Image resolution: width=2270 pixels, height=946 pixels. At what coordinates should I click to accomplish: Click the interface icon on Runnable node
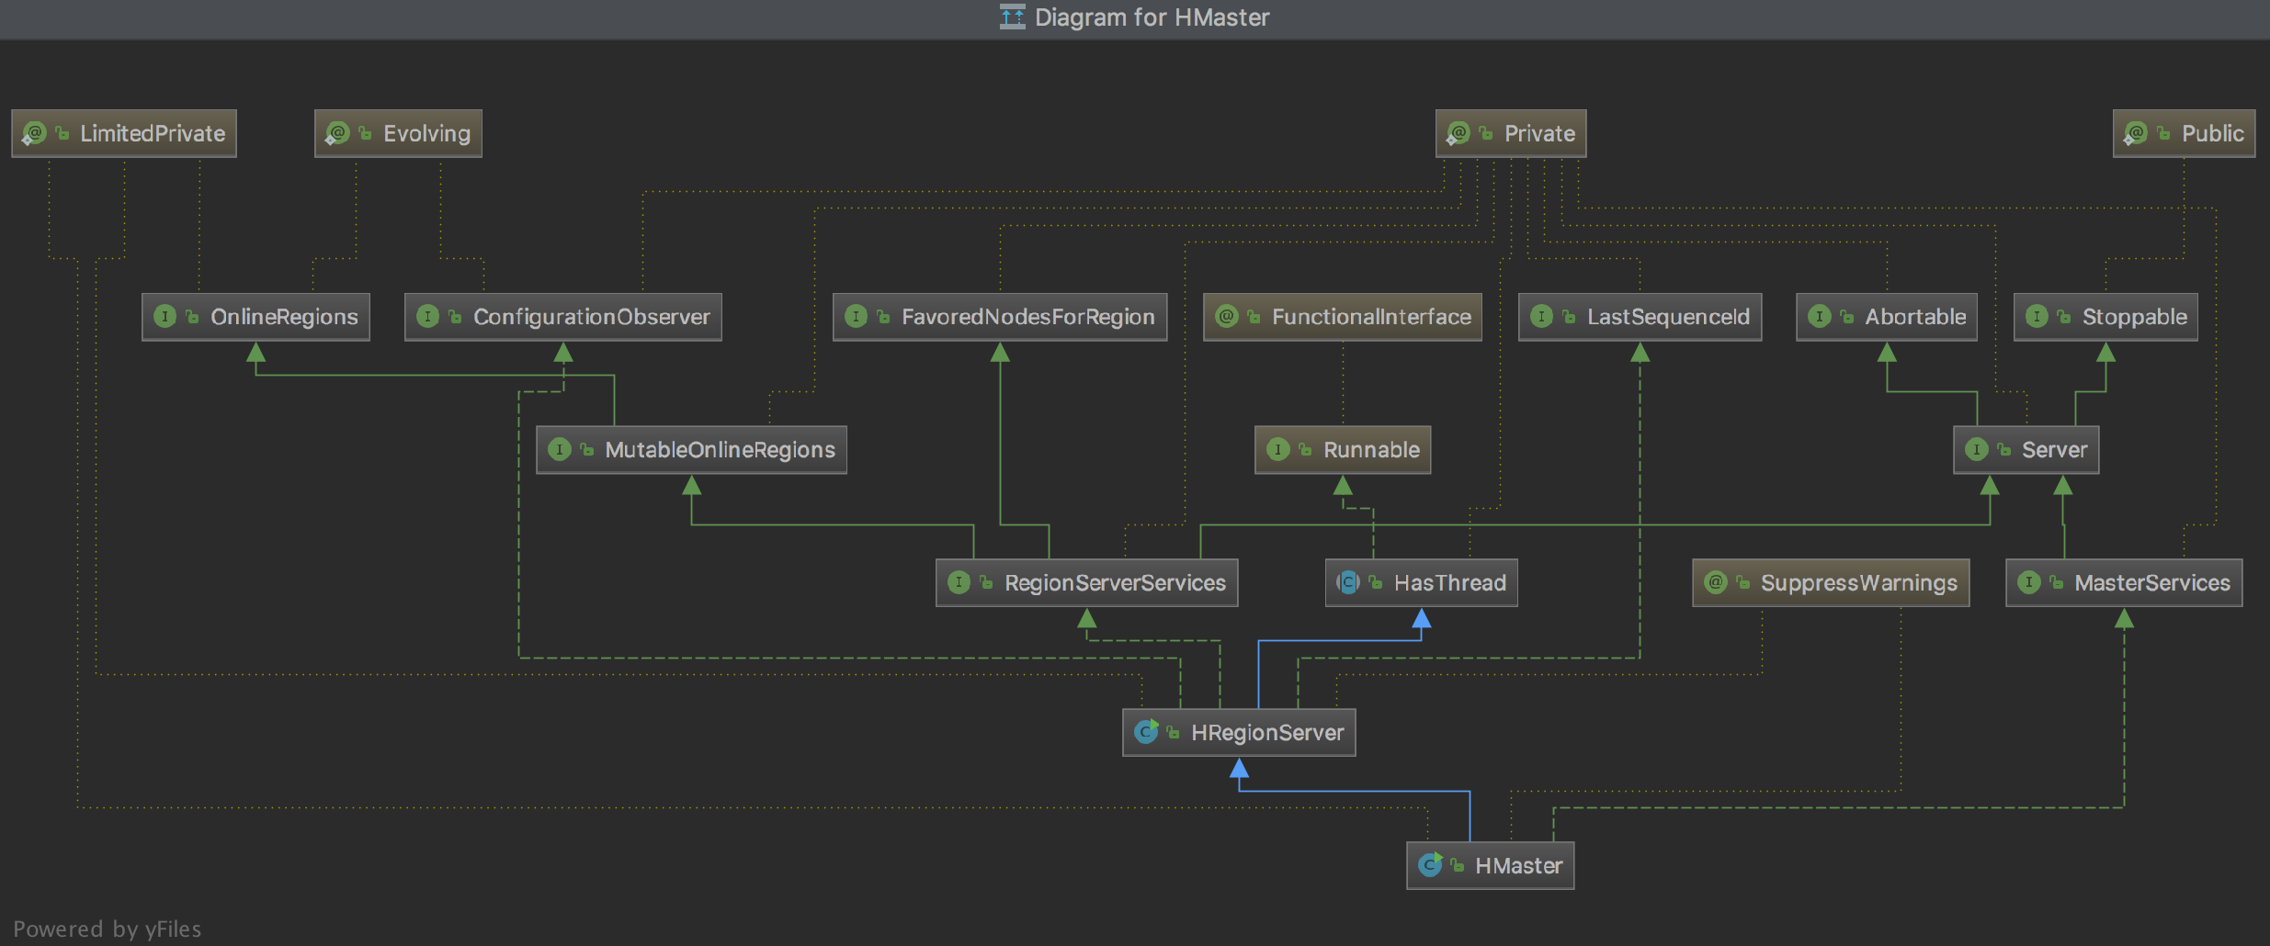(1277, 449)
